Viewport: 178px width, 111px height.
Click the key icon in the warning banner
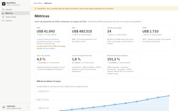(36, 9)
